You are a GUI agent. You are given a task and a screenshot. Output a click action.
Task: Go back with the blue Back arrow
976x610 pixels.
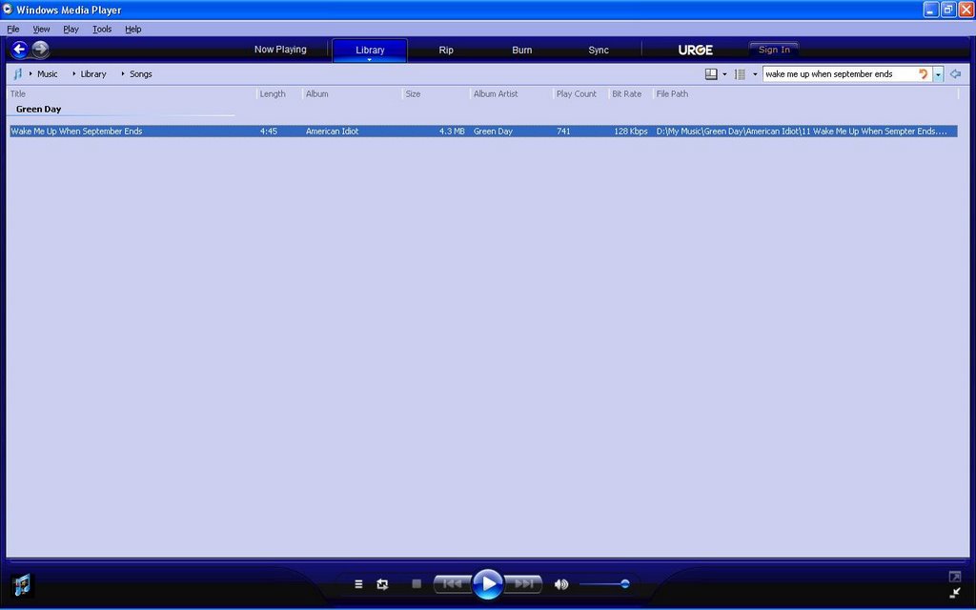[x=19, y=50]
